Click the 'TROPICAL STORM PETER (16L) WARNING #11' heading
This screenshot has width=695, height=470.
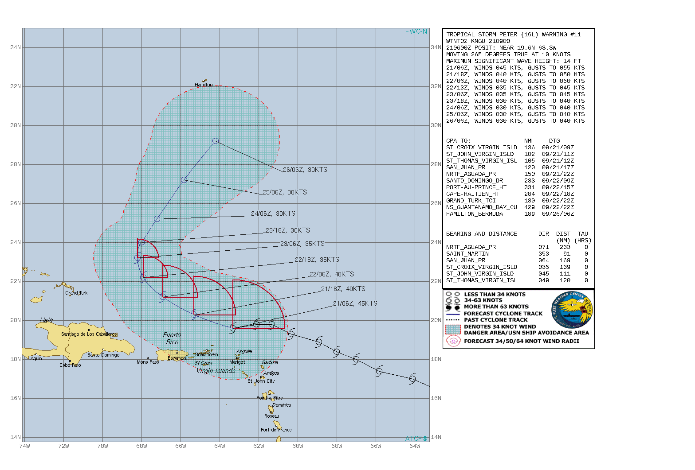click(x=514, y=35)
